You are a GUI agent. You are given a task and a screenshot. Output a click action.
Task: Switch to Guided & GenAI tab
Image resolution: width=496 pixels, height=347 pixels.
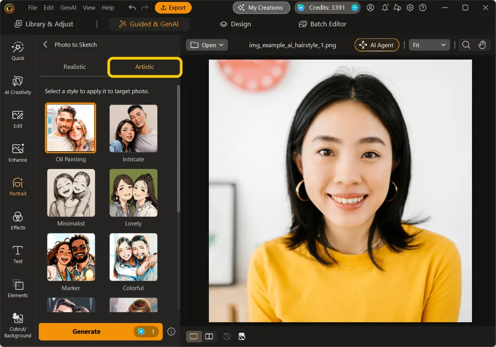pyautogui.click(x=149, y=24)
